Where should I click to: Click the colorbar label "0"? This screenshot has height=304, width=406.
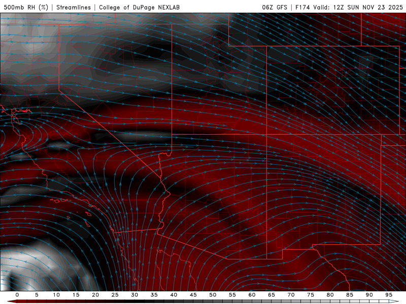click(17, 295)
